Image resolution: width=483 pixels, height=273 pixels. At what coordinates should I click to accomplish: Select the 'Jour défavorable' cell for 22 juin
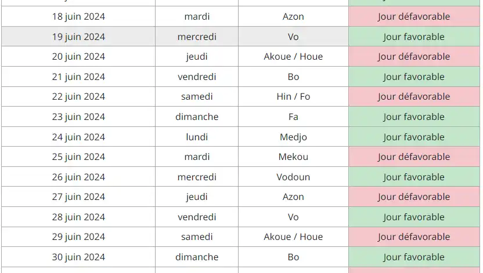[413, 97]
